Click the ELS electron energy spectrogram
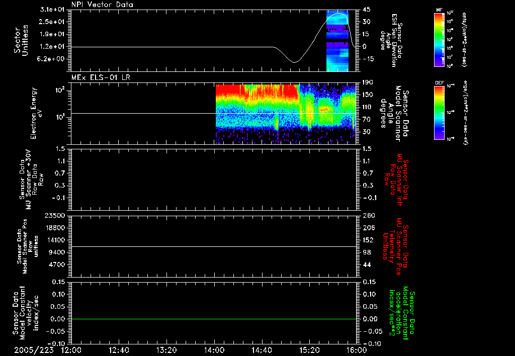The image size is (515, 356). (x=286, y=114)
